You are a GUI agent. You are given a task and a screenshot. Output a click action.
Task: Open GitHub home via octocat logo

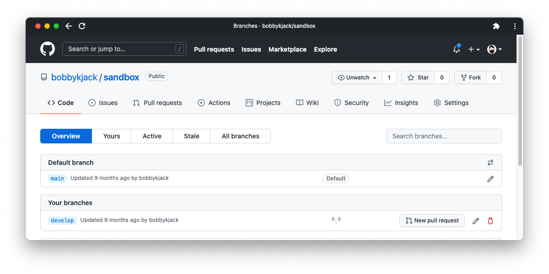(47, 48)
